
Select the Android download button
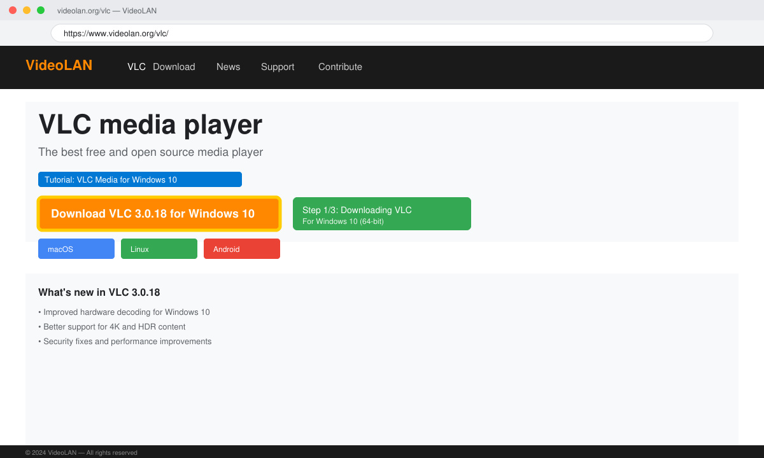point(242,249)
